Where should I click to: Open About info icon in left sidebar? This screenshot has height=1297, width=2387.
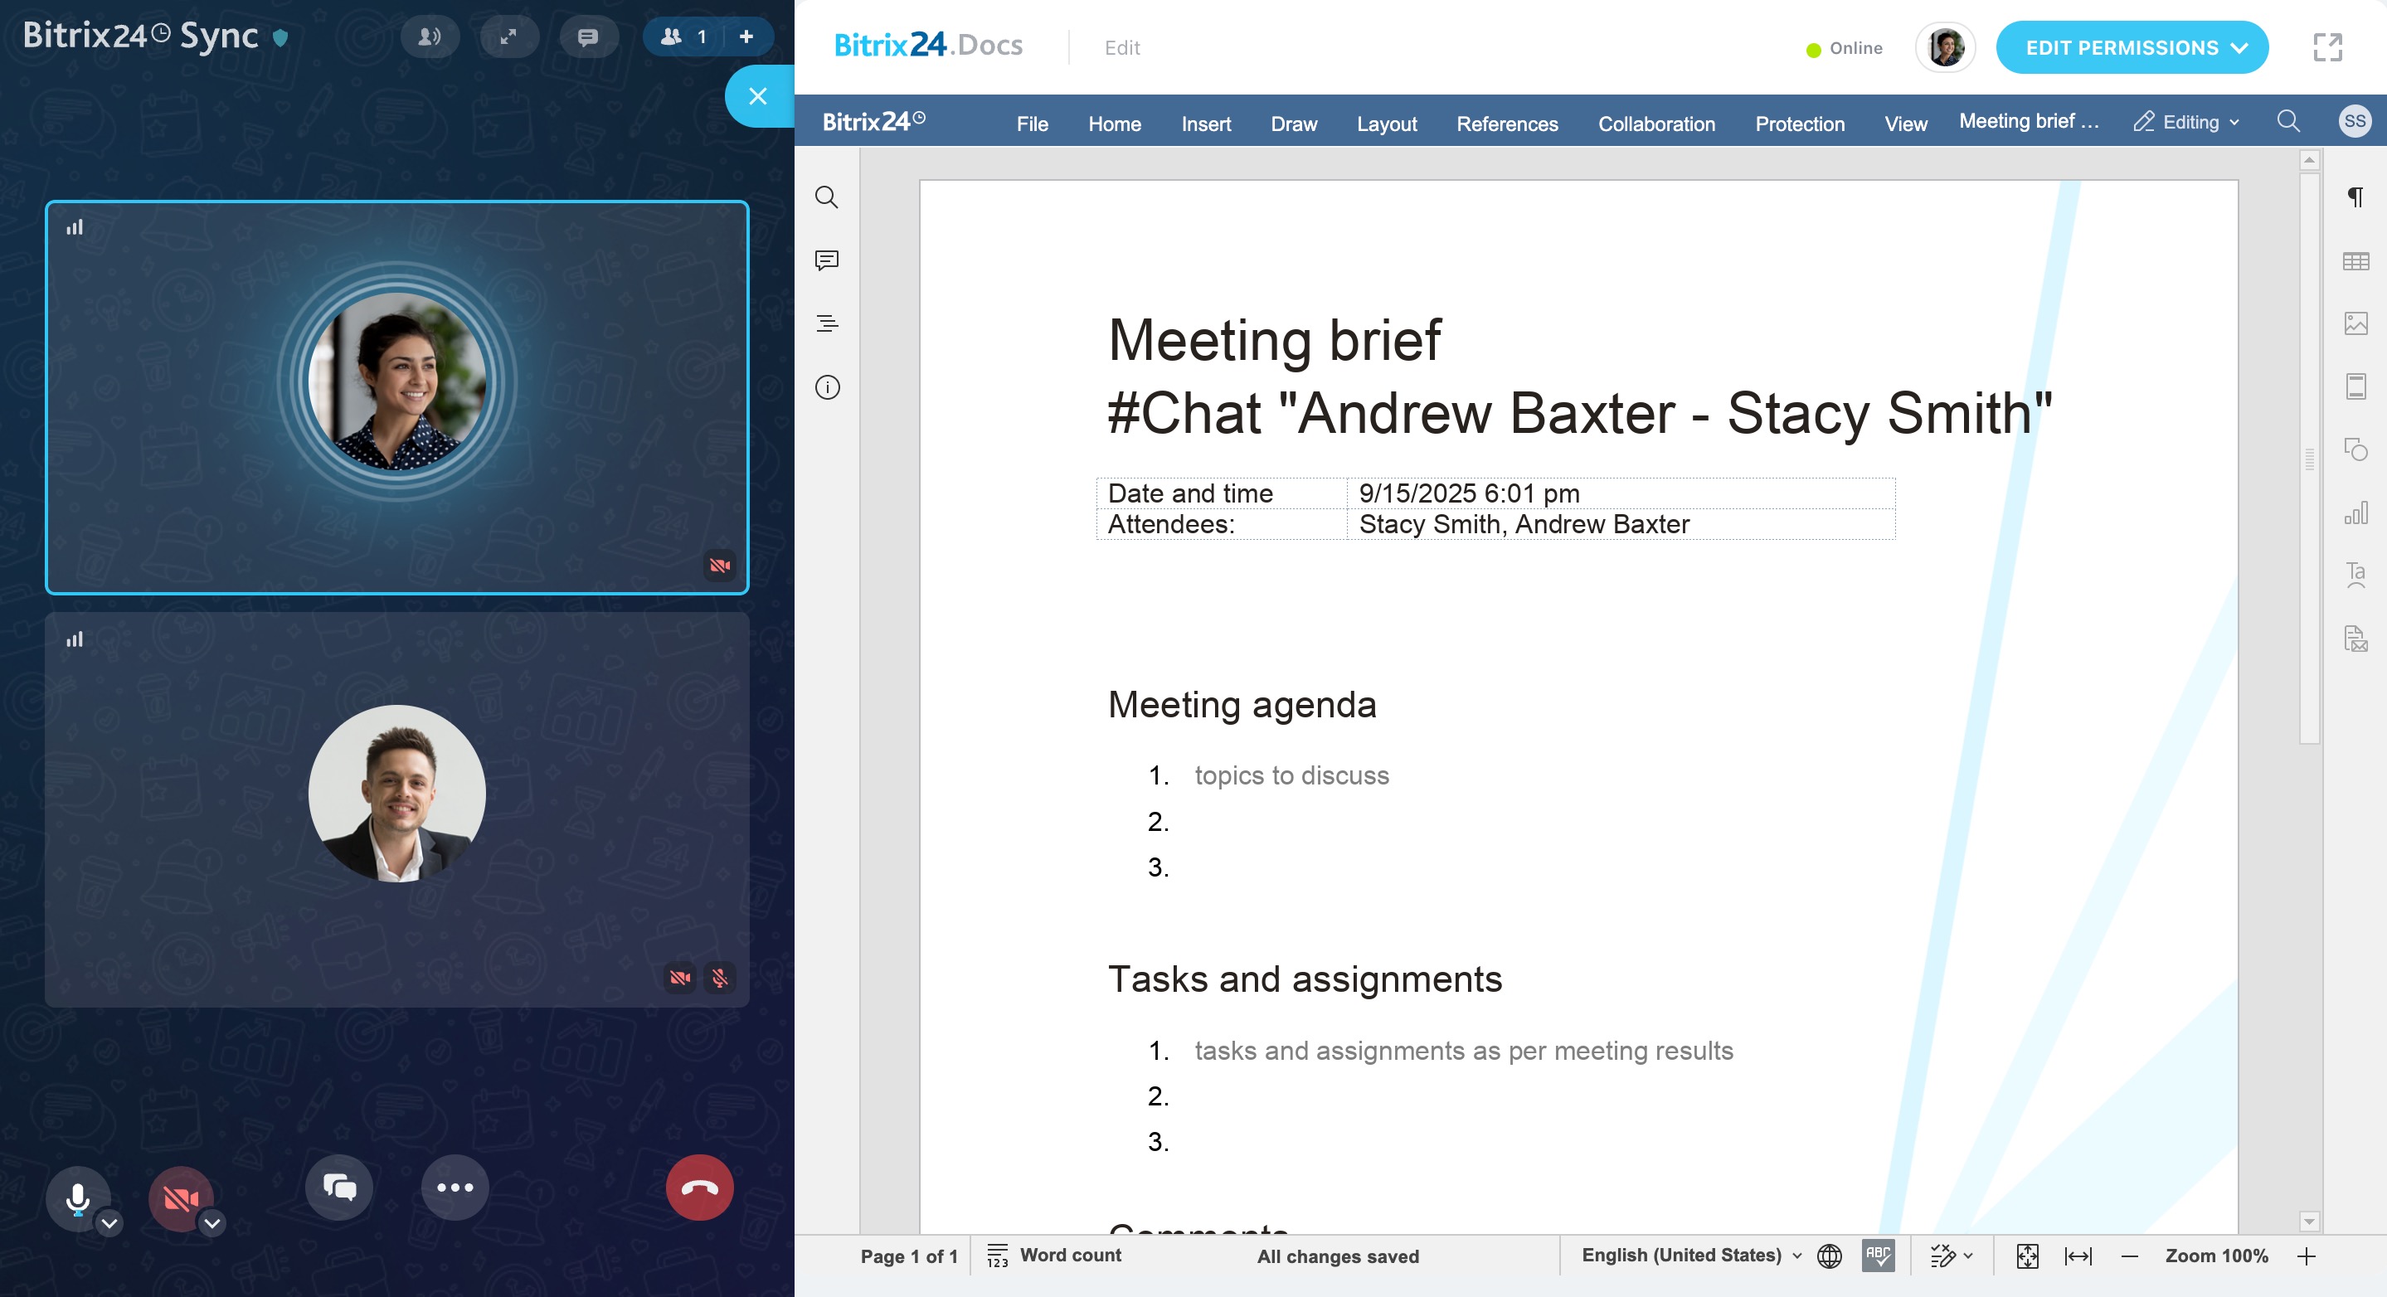point(827,387)
